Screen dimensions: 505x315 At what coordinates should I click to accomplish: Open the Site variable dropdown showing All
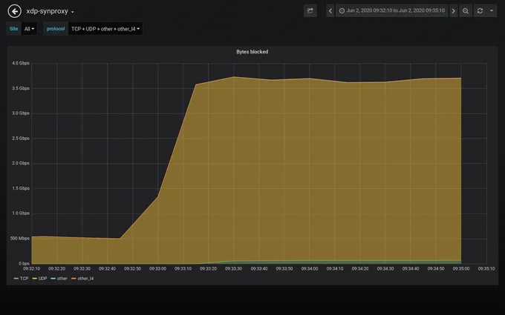coord(29,29)
